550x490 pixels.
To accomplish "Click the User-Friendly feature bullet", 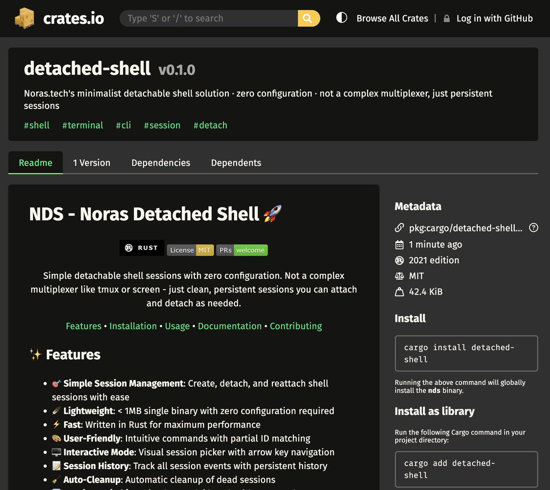I will [181, 438].
